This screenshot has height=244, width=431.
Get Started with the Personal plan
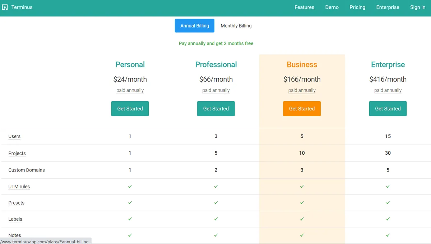click(130, 109)
